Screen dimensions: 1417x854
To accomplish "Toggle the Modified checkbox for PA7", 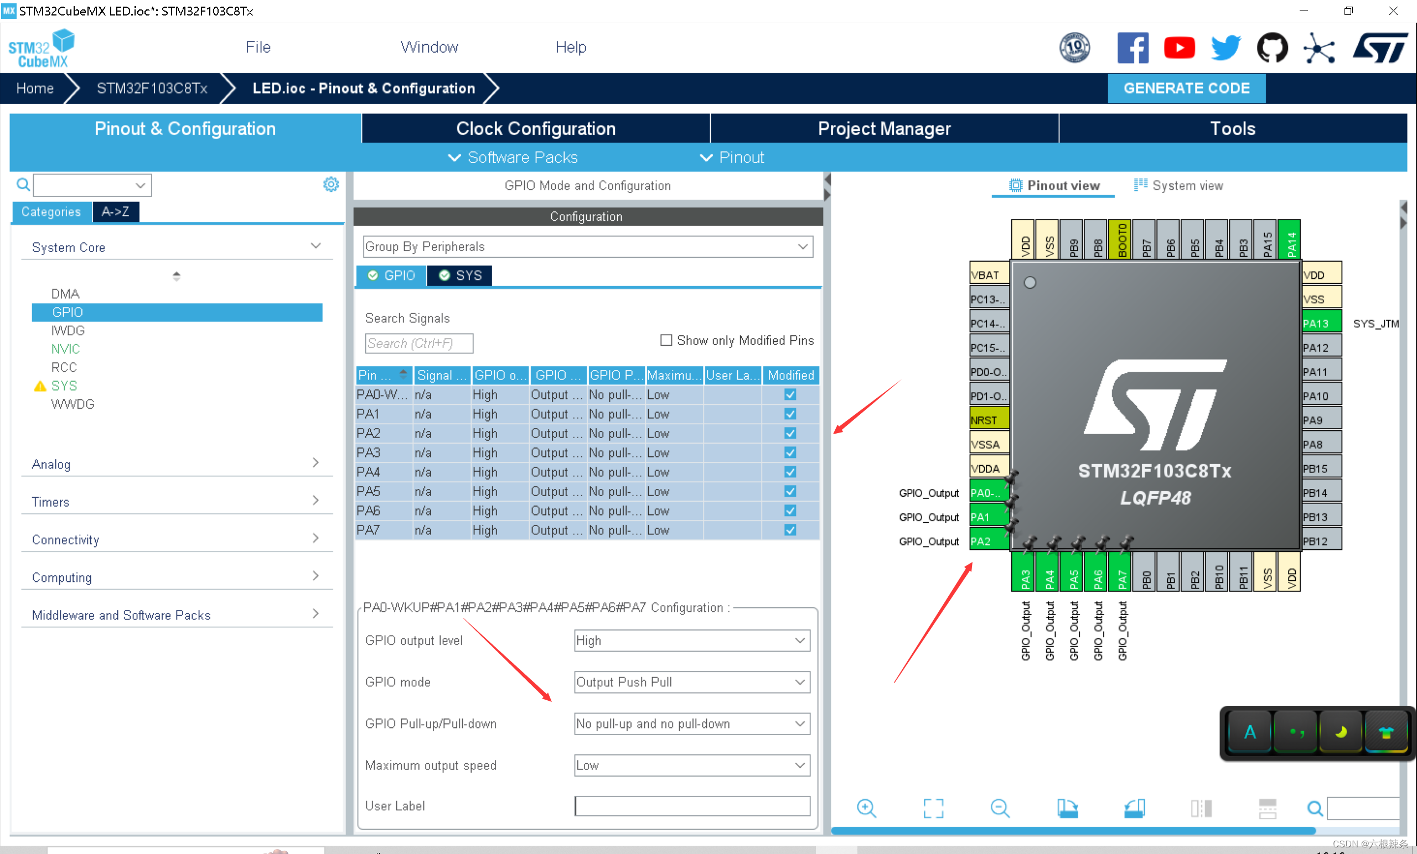I will 790,530.
